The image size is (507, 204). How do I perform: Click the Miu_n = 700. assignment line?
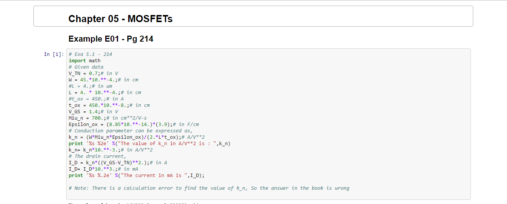coord(107,118)
